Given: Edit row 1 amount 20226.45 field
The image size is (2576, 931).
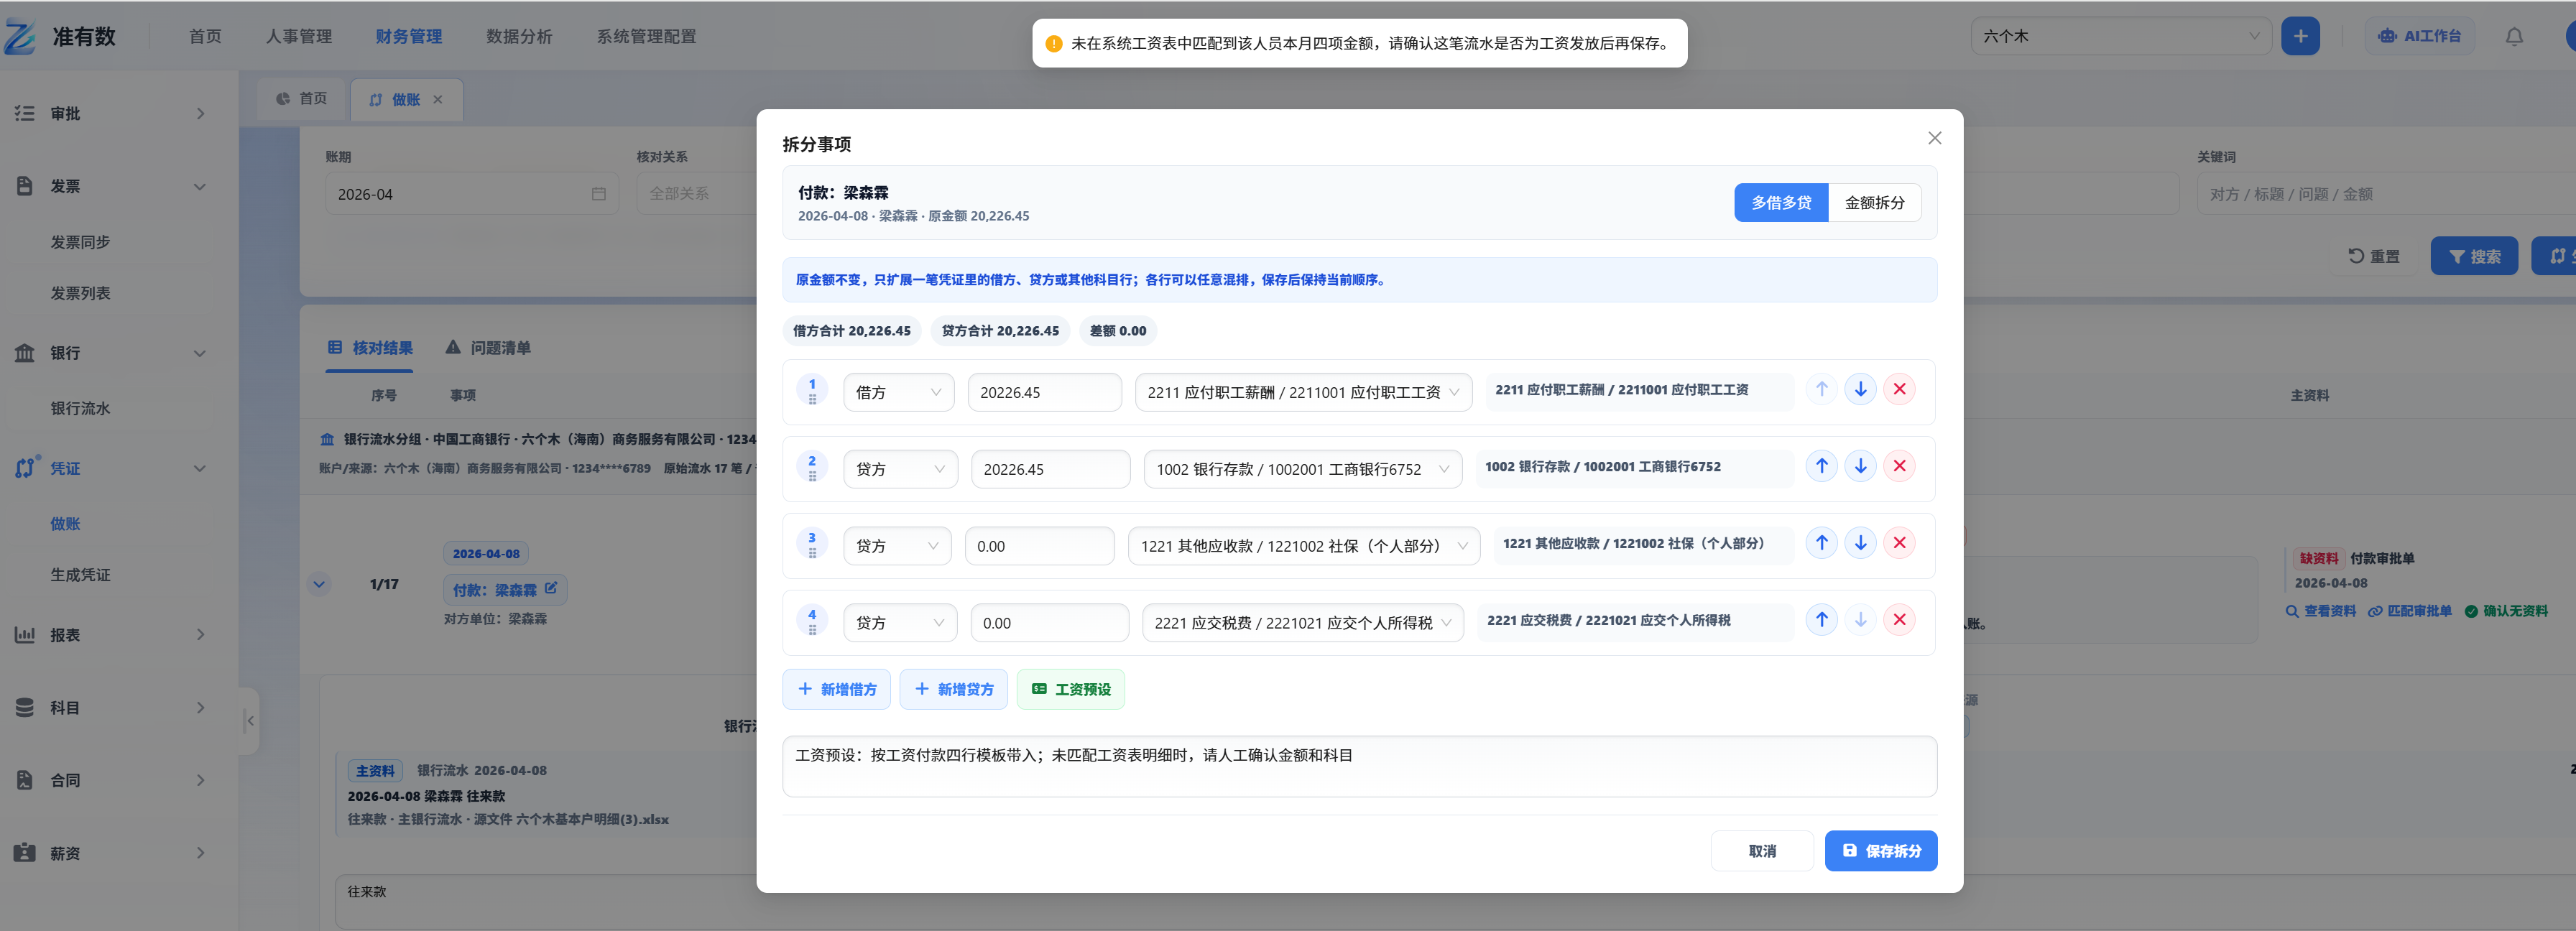Looking at the screenshot, I should pyautogui.click(x=1044, y=392).
